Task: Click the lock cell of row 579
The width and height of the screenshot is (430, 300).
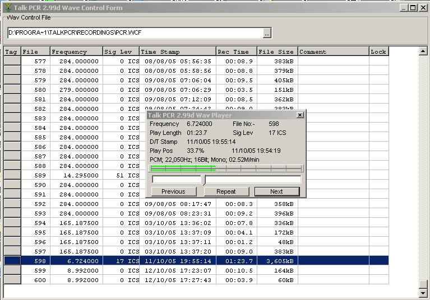Action: (x=379, y=80)
